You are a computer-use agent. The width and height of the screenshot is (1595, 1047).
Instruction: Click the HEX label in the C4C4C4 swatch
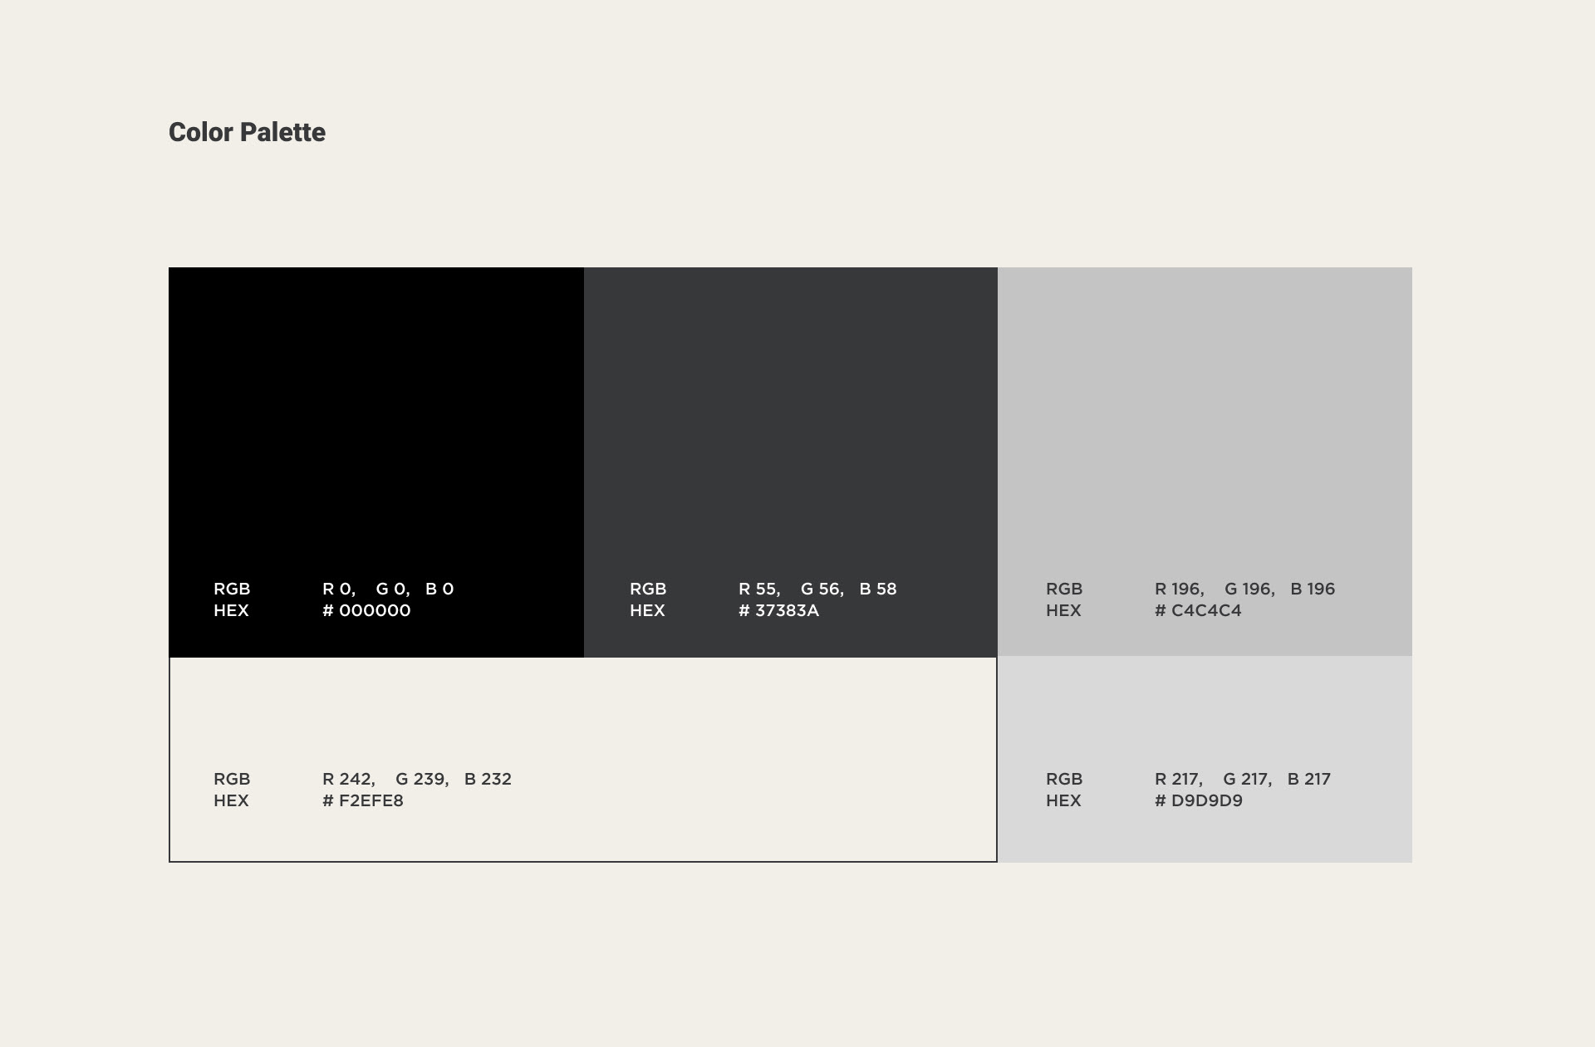click(1063, 610)
